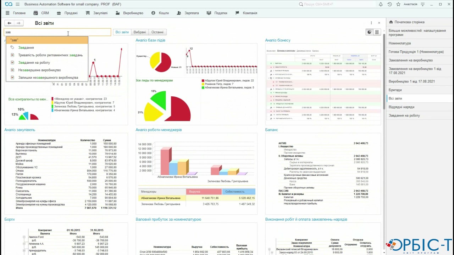Click the shopping cart Продажі icon

[59, 13]
